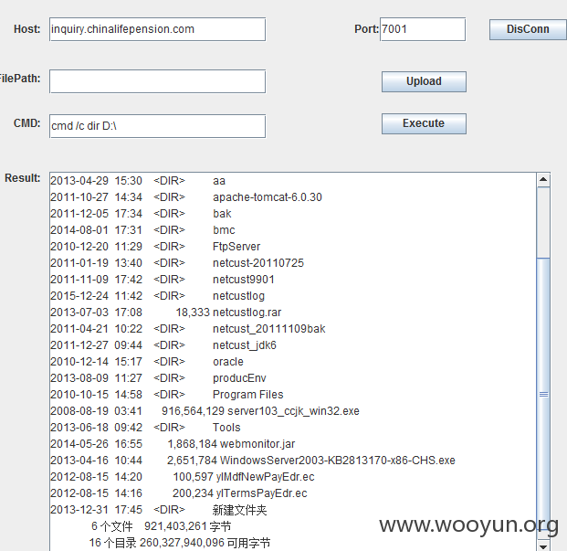Focus the Port input field
This screenshot has height=551, width=567.
pos(423,29)
